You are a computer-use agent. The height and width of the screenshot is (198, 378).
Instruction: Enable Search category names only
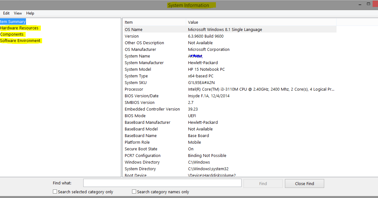pyautogui.click(x=134, y=191)
